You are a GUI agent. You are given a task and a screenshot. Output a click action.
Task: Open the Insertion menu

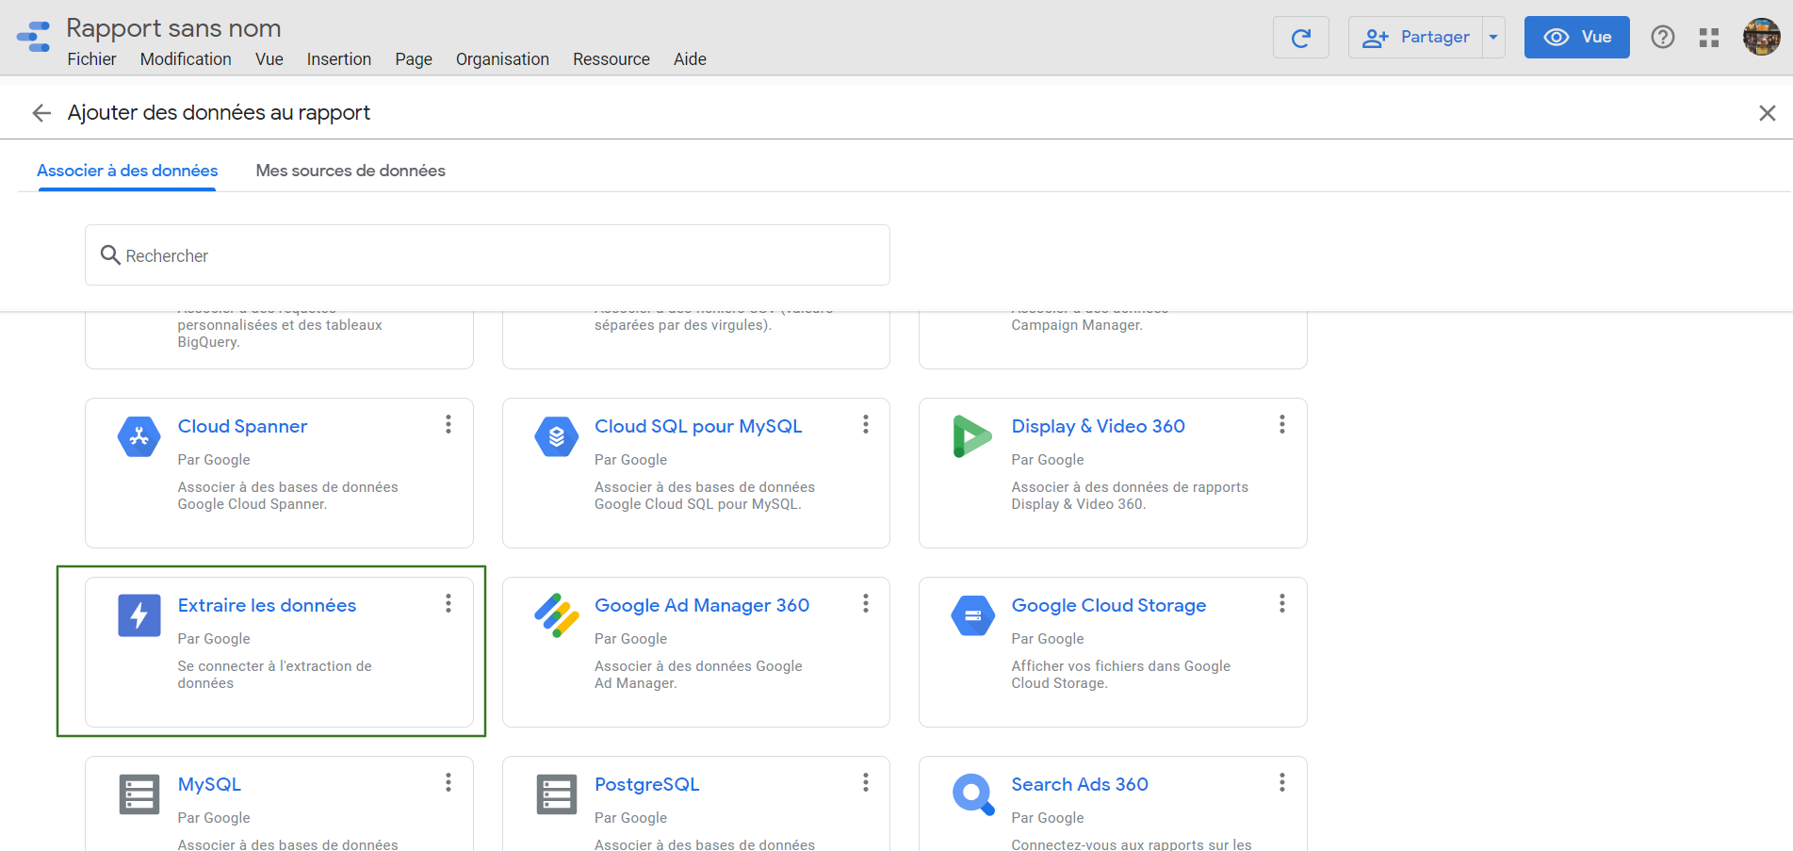(x=338, y=59)
